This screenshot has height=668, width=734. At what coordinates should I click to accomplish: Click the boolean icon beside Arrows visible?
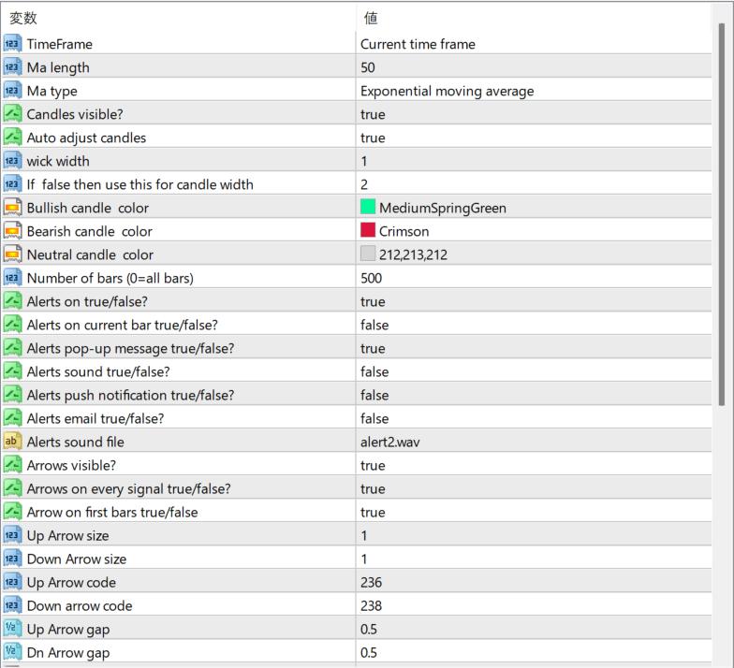[x=12, y=465]
